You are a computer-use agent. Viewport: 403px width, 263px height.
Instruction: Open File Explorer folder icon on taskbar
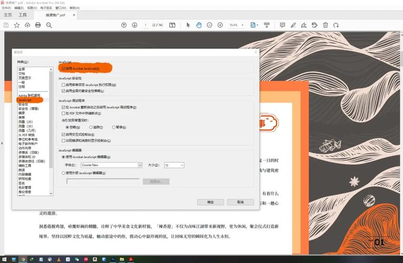(122, 259)
